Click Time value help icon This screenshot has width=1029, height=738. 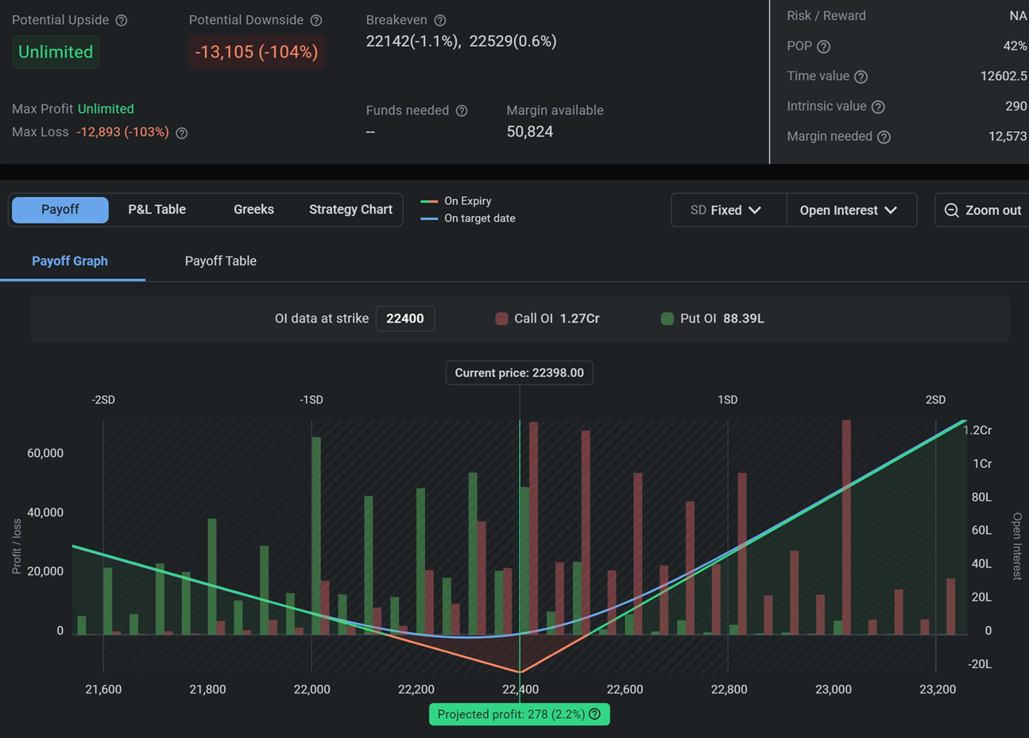(x=861, y=77)
